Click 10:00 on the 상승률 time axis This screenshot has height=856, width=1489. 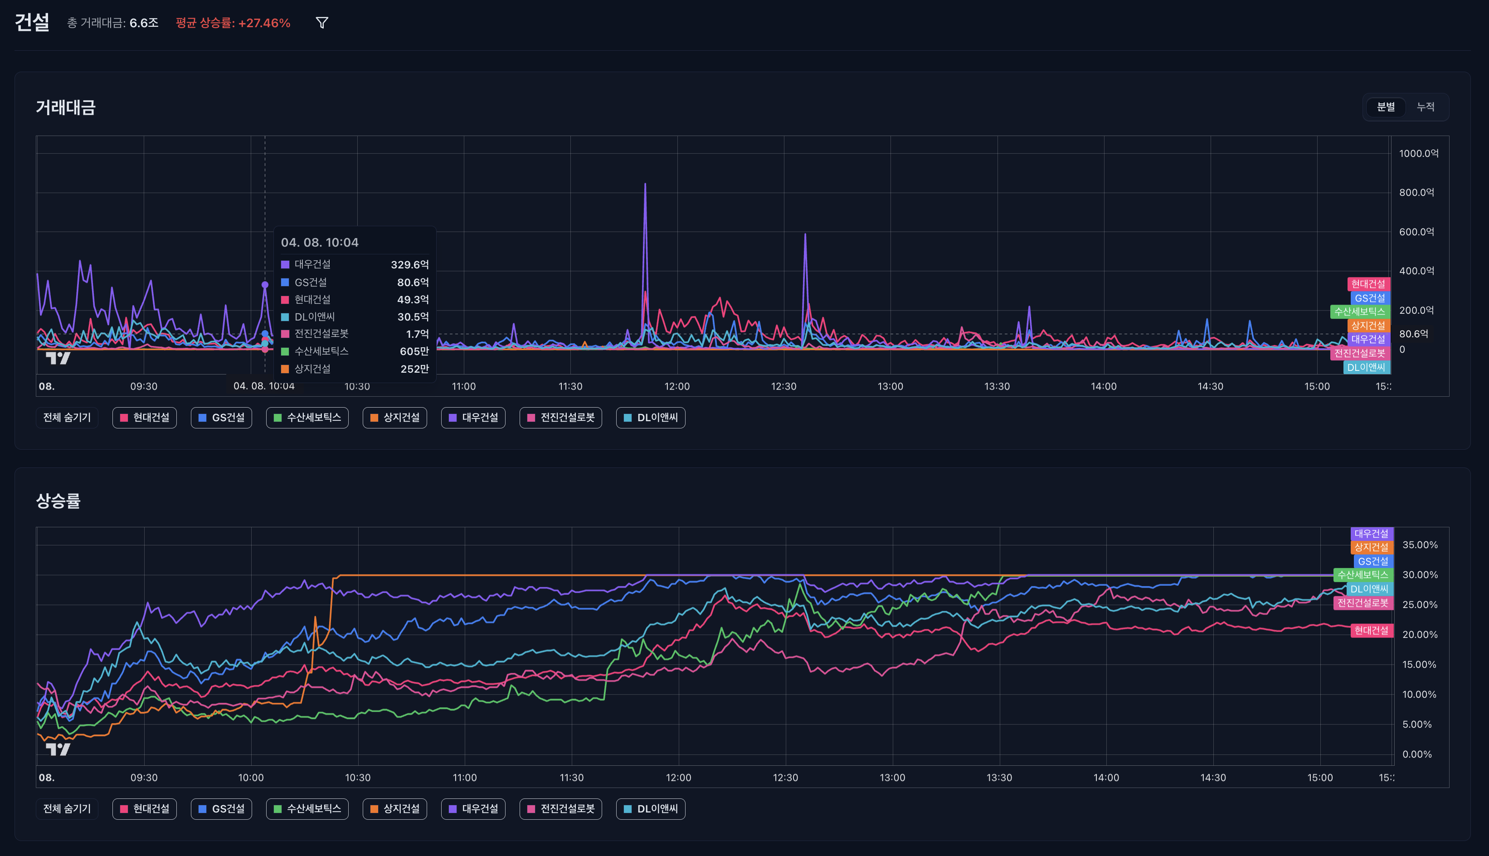(251, 777)
